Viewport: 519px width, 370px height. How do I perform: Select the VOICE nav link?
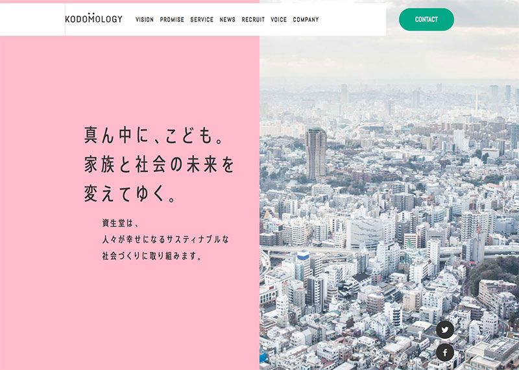(279, 19)
